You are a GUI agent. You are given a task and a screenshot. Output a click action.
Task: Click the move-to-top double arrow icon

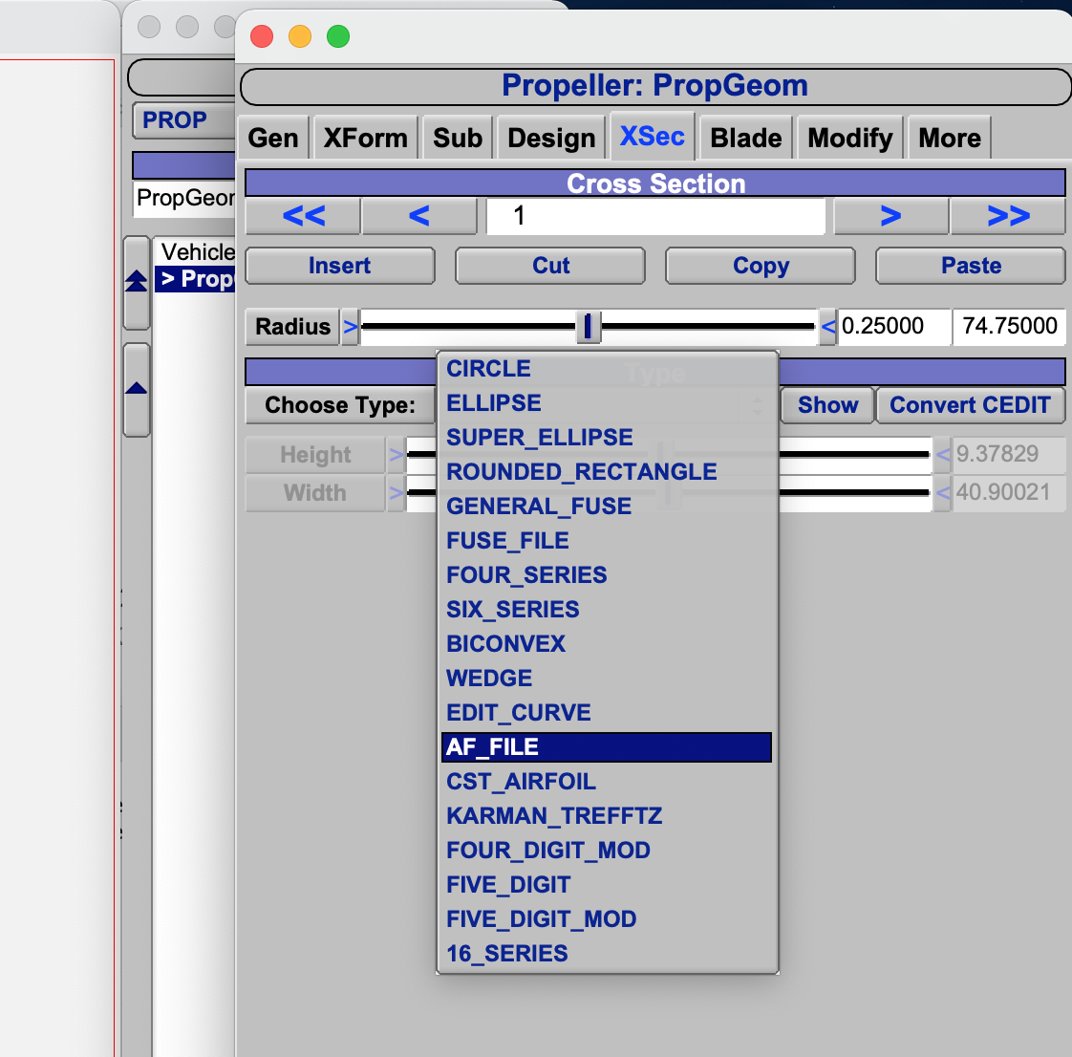point(137,281)
